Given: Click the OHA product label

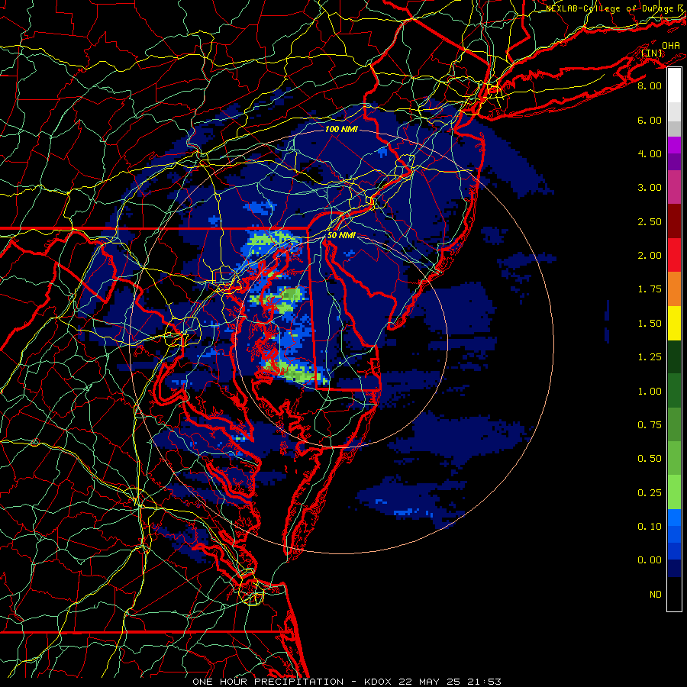Looking at the screenshot, I should click(x=671, y=46).
